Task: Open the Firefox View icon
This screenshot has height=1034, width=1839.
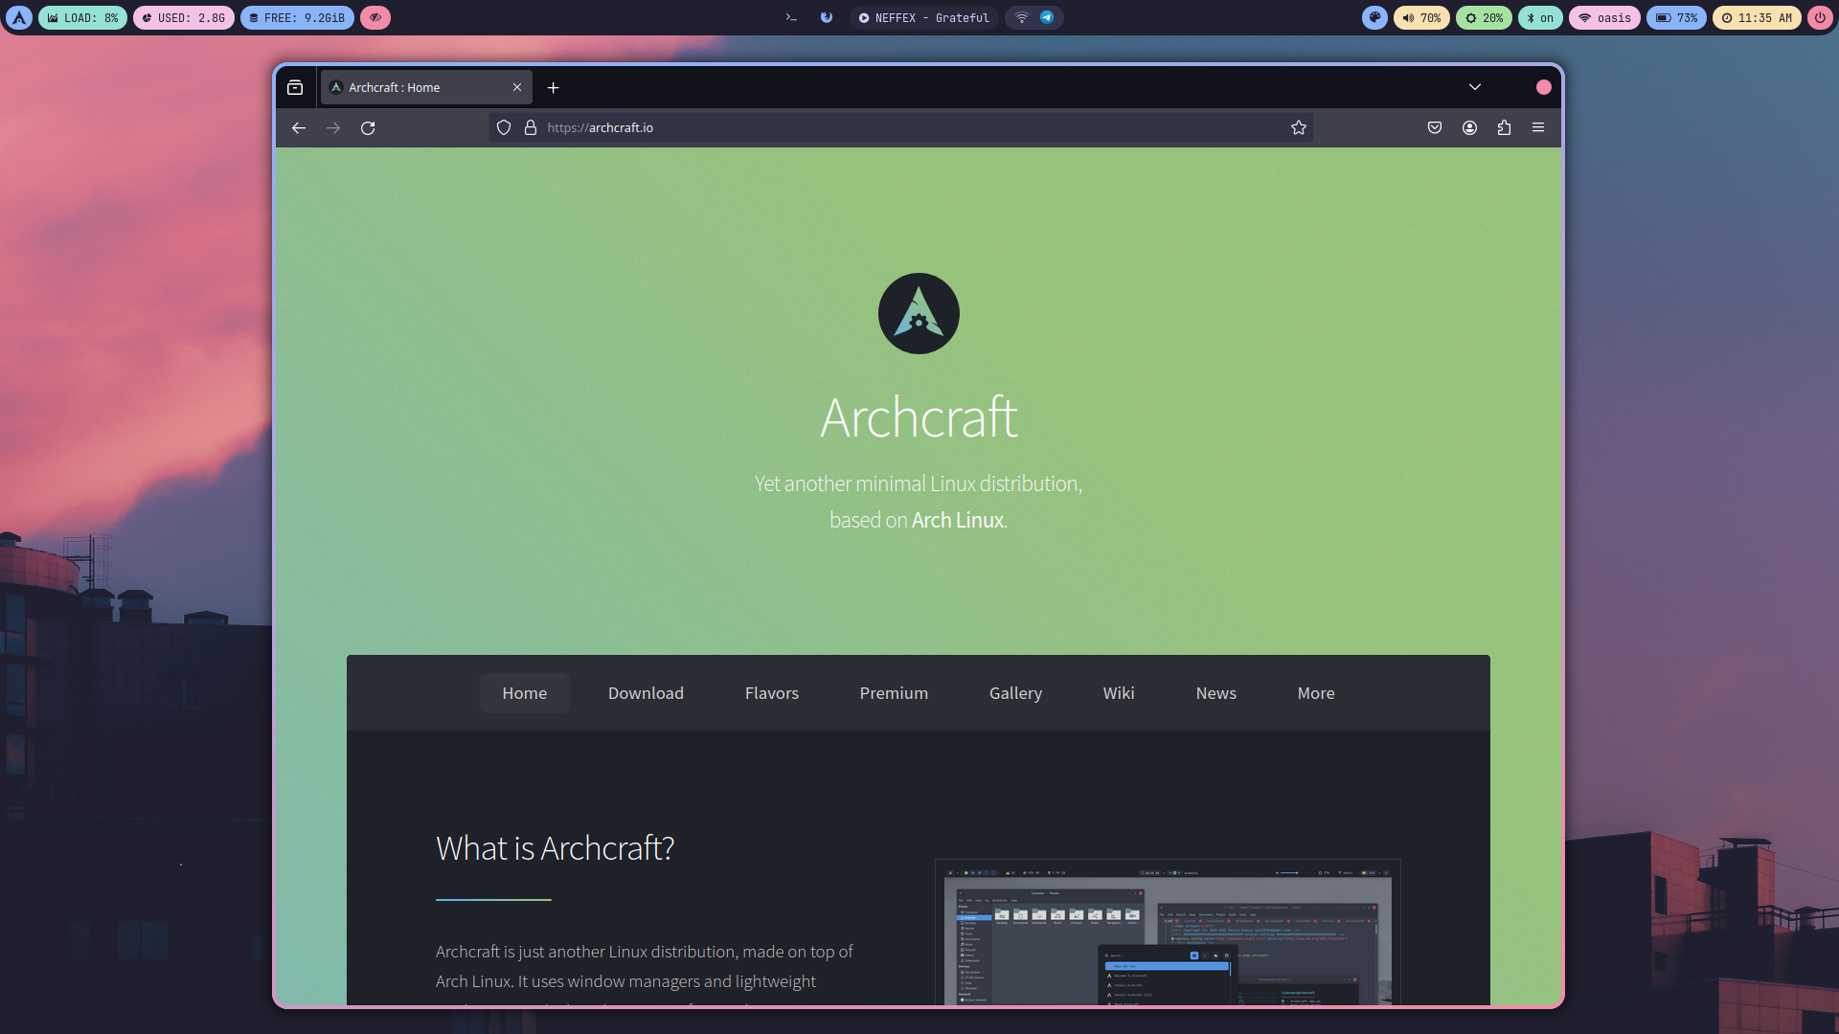Action: (295, 87)
